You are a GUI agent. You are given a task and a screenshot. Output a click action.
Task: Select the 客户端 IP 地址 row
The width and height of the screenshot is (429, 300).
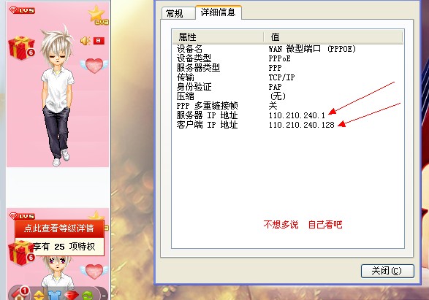[x=288, y=125]
